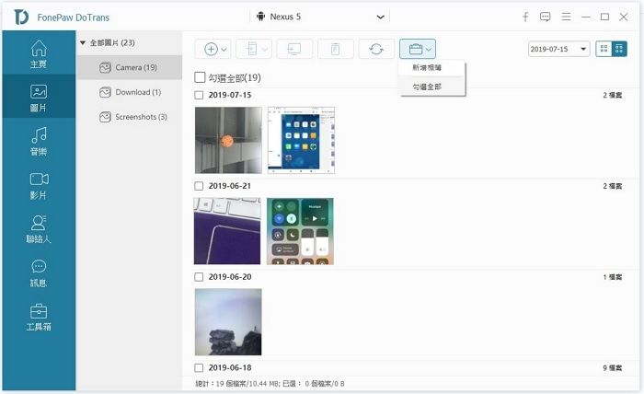The image size is (644, 394).
Task: Check the 2019-07-15 group checkbox
Action: [x=199, y=95]
